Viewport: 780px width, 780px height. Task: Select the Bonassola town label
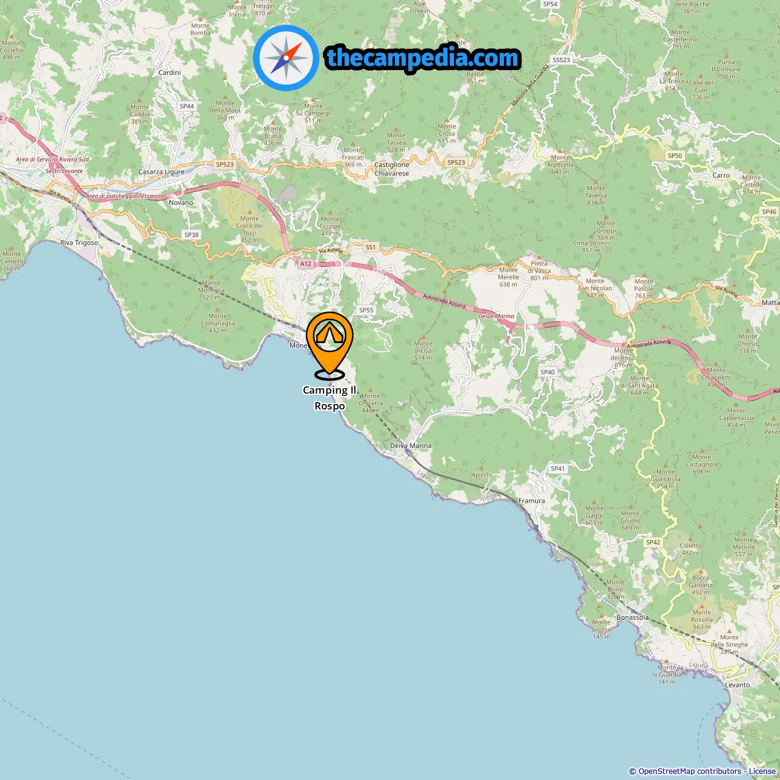point(633,617)
